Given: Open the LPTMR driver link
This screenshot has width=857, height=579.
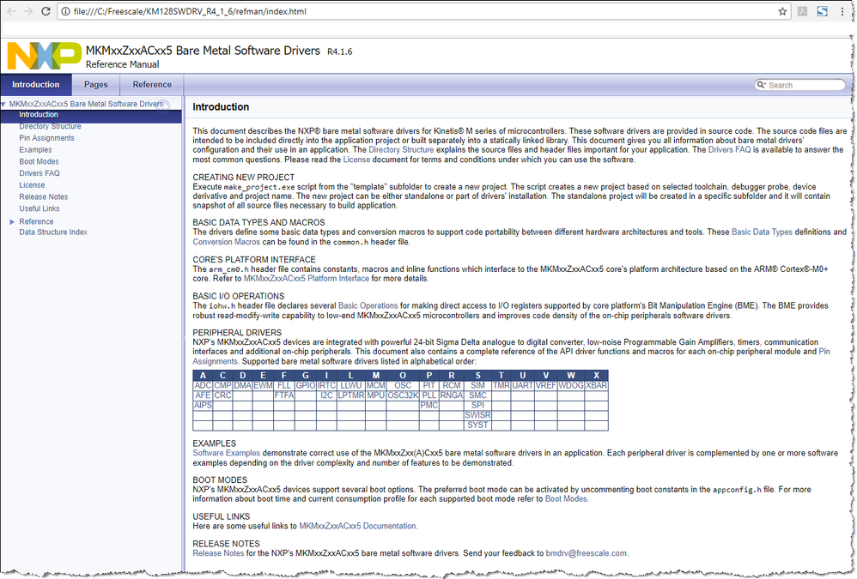Looking at the screenshot, I should click(x=351, y=395).
